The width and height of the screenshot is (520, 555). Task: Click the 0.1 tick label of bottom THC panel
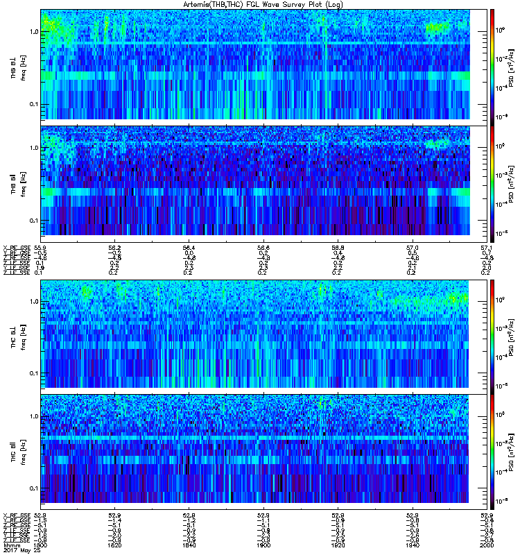point(34,488)
